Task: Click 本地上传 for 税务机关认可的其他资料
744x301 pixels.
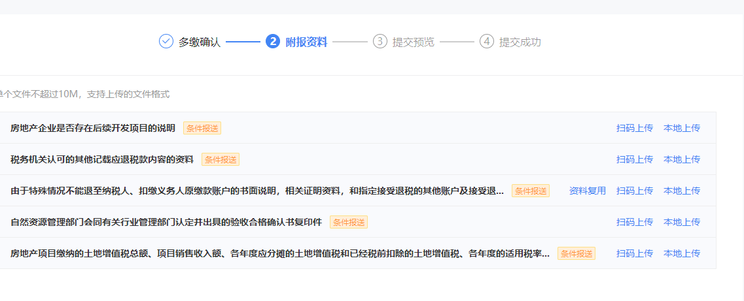Action: [x=682, y=159]
